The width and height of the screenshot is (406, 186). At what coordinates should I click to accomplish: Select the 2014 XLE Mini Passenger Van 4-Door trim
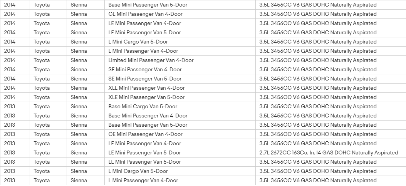tap(180, 88)
